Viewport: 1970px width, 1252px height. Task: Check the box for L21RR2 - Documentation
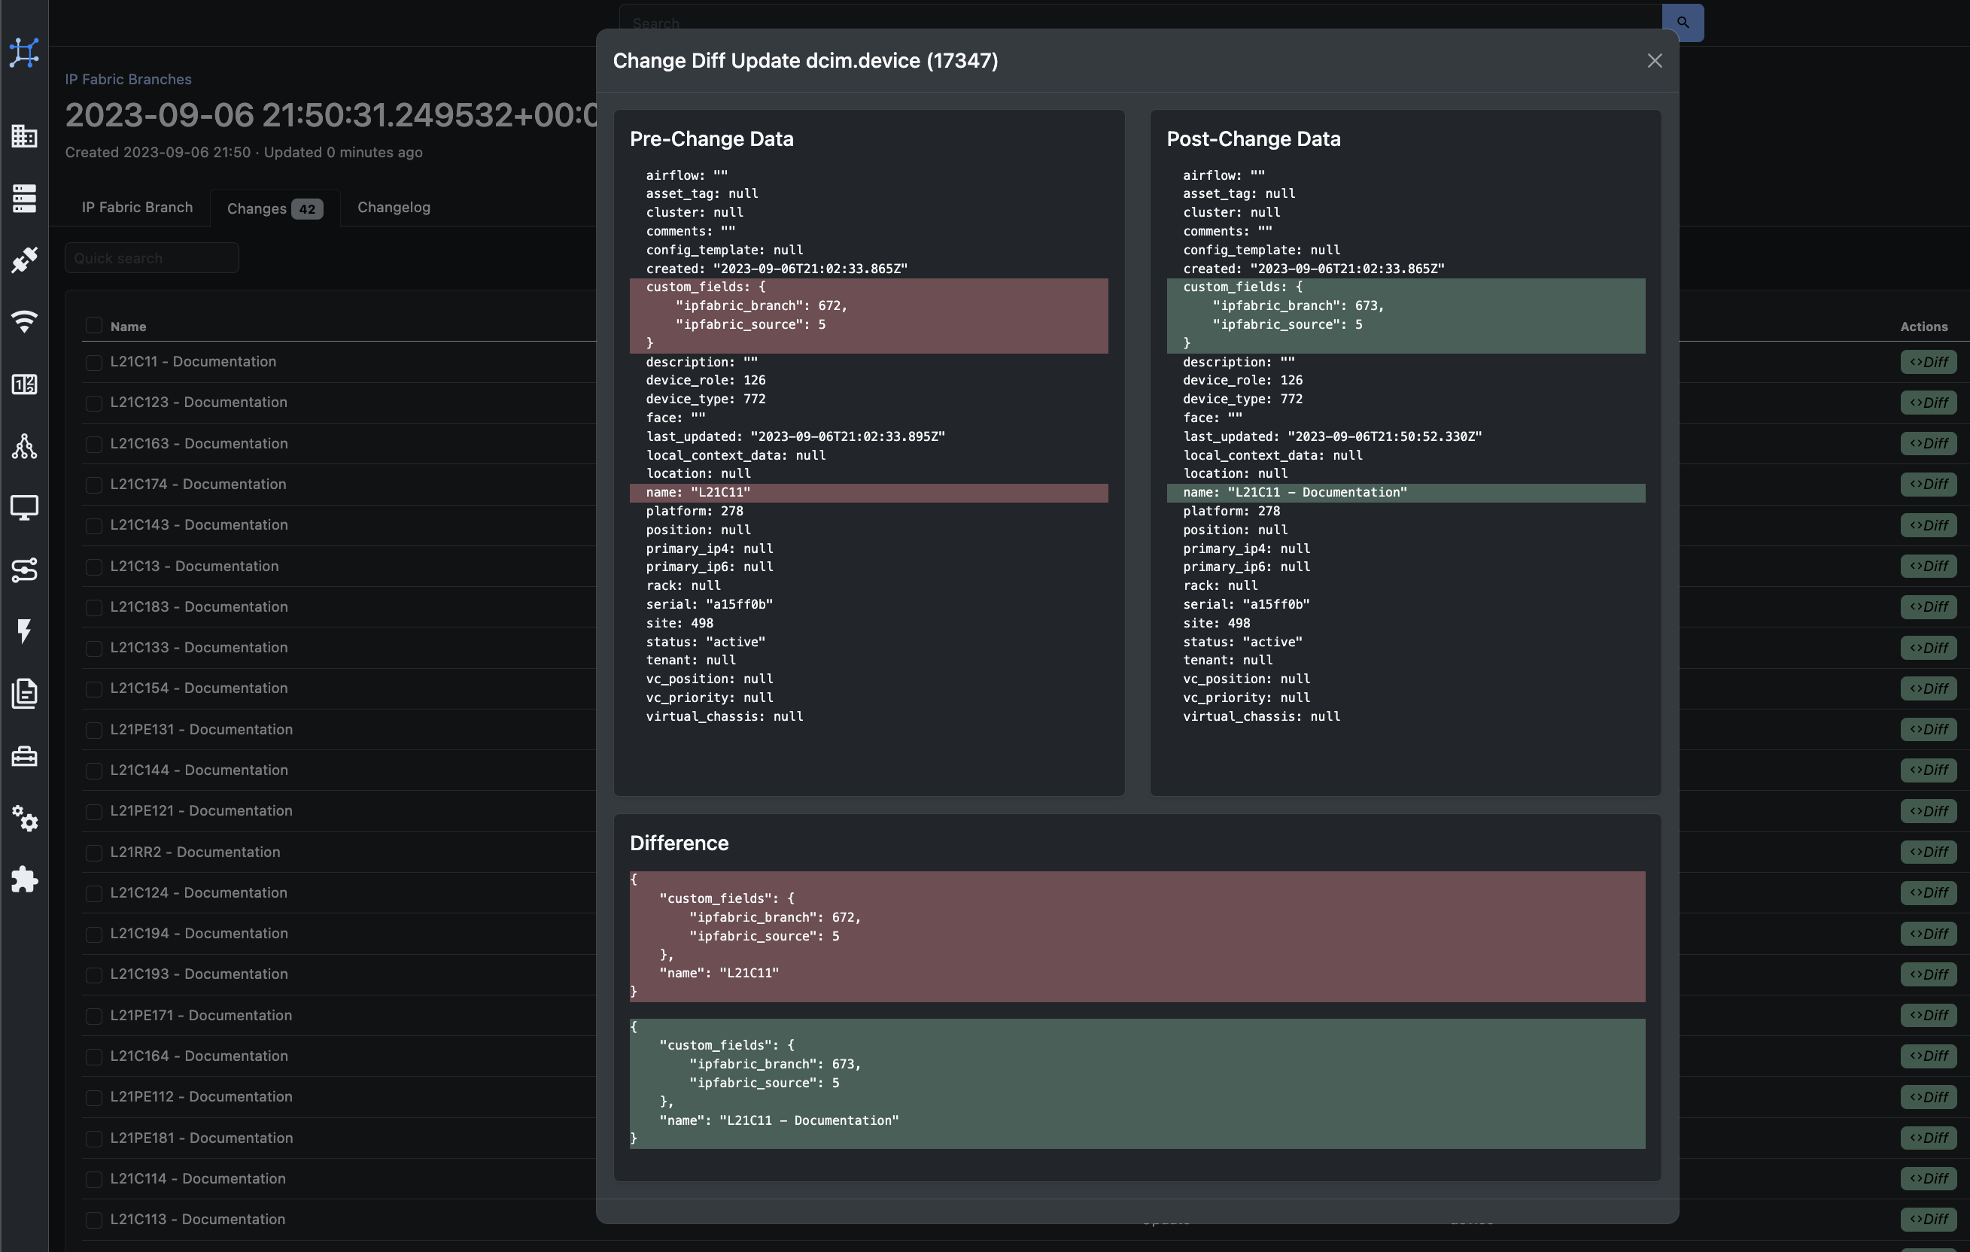pyautogui.click(x=94, y=853)
